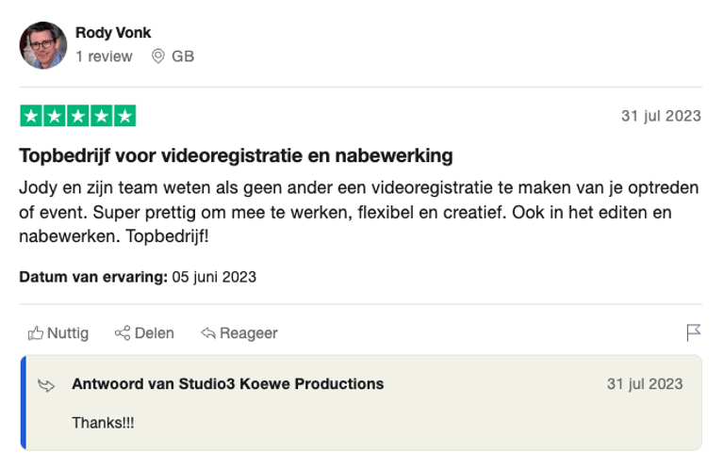Click 'Antwoord van Studio3 Koewe Productions' heading
This screenshot has height=468, width=724.
(227, 384)
